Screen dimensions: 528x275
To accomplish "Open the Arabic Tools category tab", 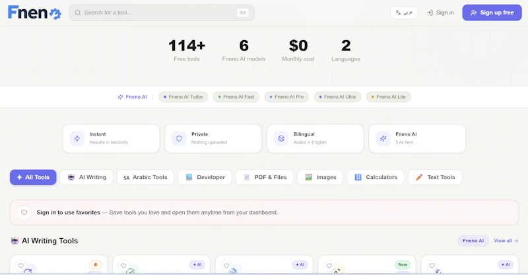I will [145, 177].
